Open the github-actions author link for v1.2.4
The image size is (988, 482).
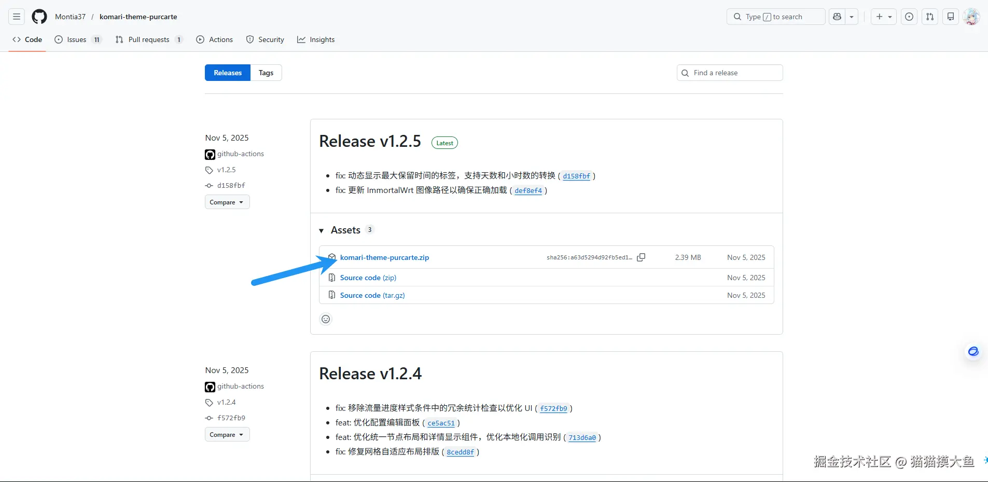241,386
